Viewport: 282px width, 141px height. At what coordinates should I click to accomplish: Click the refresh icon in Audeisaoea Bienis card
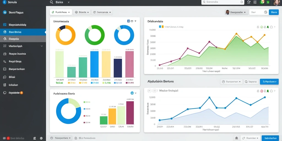132,93
